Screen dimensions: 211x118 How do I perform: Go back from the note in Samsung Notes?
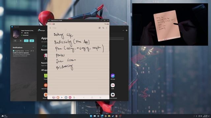50,28
